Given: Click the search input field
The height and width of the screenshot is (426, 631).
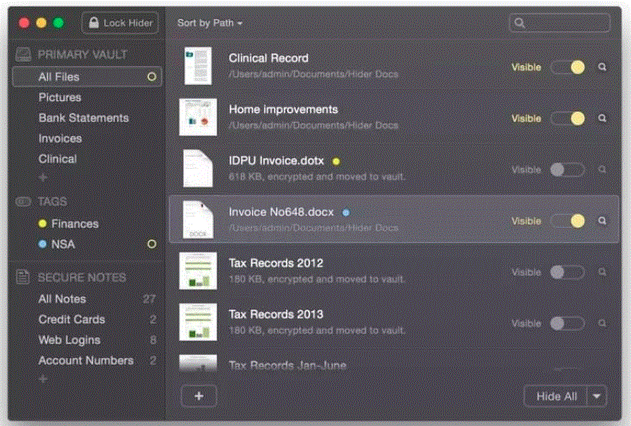Looking at the screenshot, I should (559, 23).
